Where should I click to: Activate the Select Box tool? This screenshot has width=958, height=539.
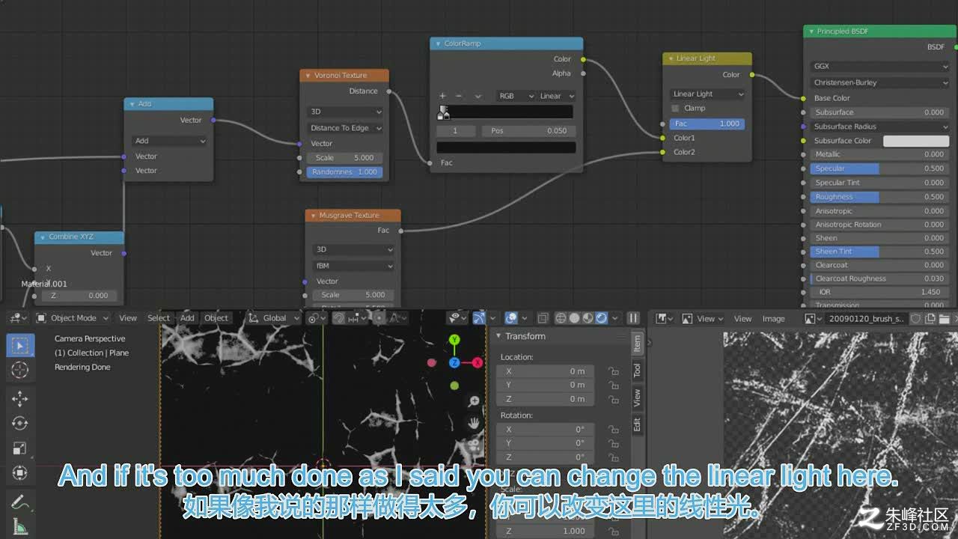coord(20,345)
